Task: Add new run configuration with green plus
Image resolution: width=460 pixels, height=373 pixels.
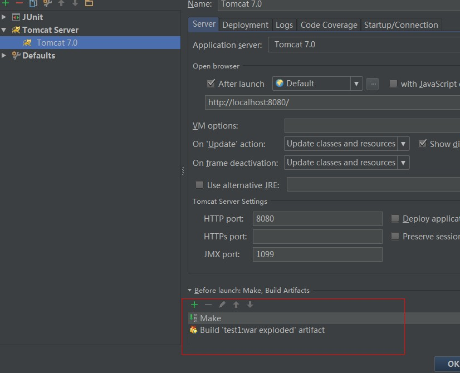Action: click(x=6, y=3)
